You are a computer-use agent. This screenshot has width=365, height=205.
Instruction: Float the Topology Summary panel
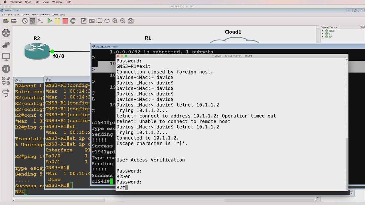point(360,27)
